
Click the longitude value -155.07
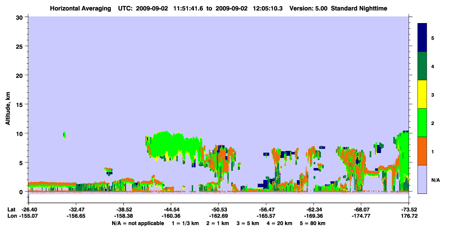point(28,216)
